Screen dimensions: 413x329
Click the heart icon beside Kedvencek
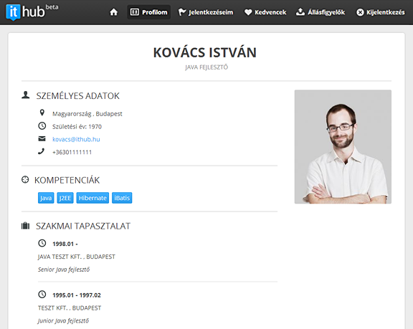tap(248, 12)
